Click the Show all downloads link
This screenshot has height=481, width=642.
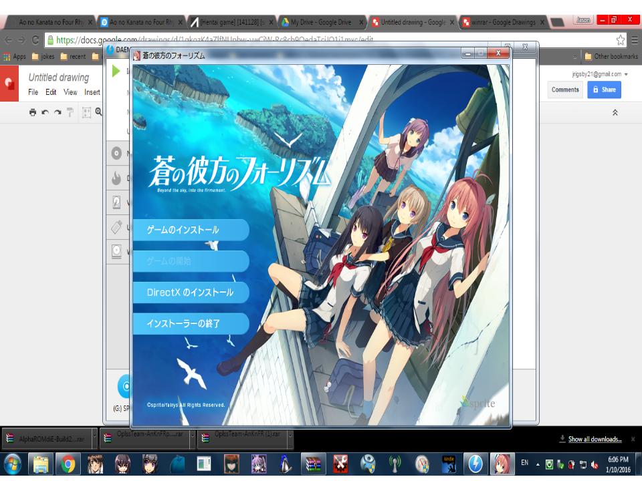[x=595, y=439]
